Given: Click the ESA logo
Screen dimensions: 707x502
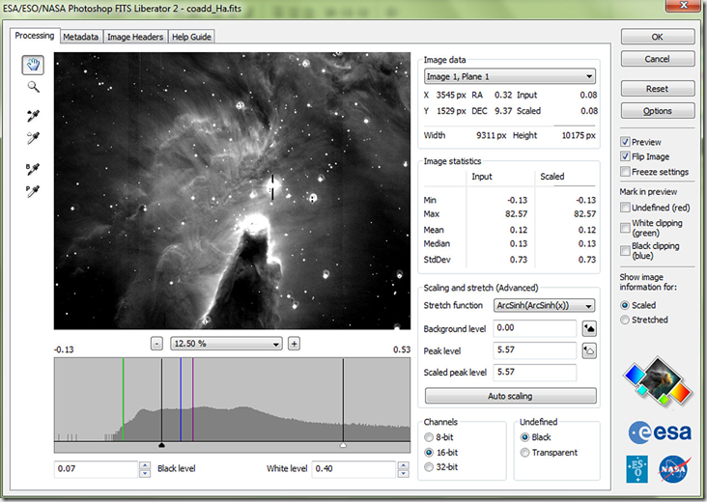Looking at the screenshot, I should pyautogui.click(x=660, y=432).
